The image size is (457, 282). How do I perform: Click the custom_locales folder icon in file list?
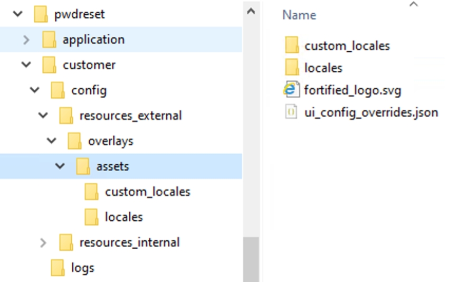pyautogui.click(x=291, y=45)
